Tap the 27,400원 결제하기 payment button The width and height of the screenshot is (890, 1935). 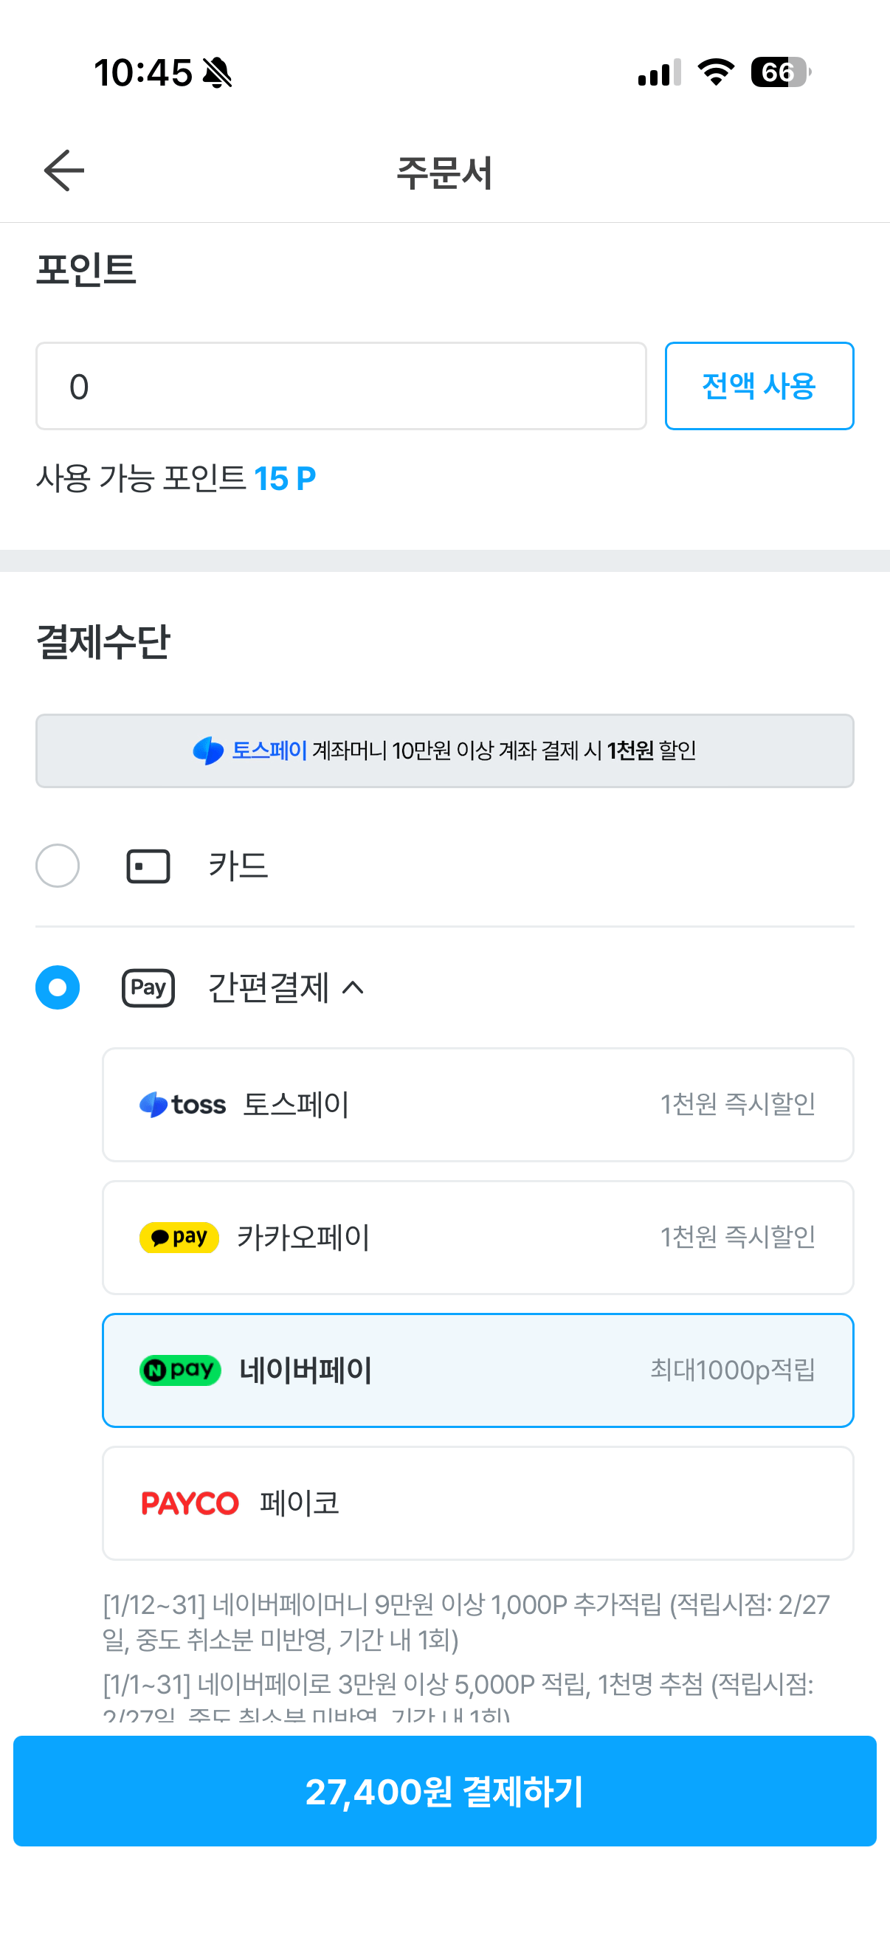(444, 1793)
